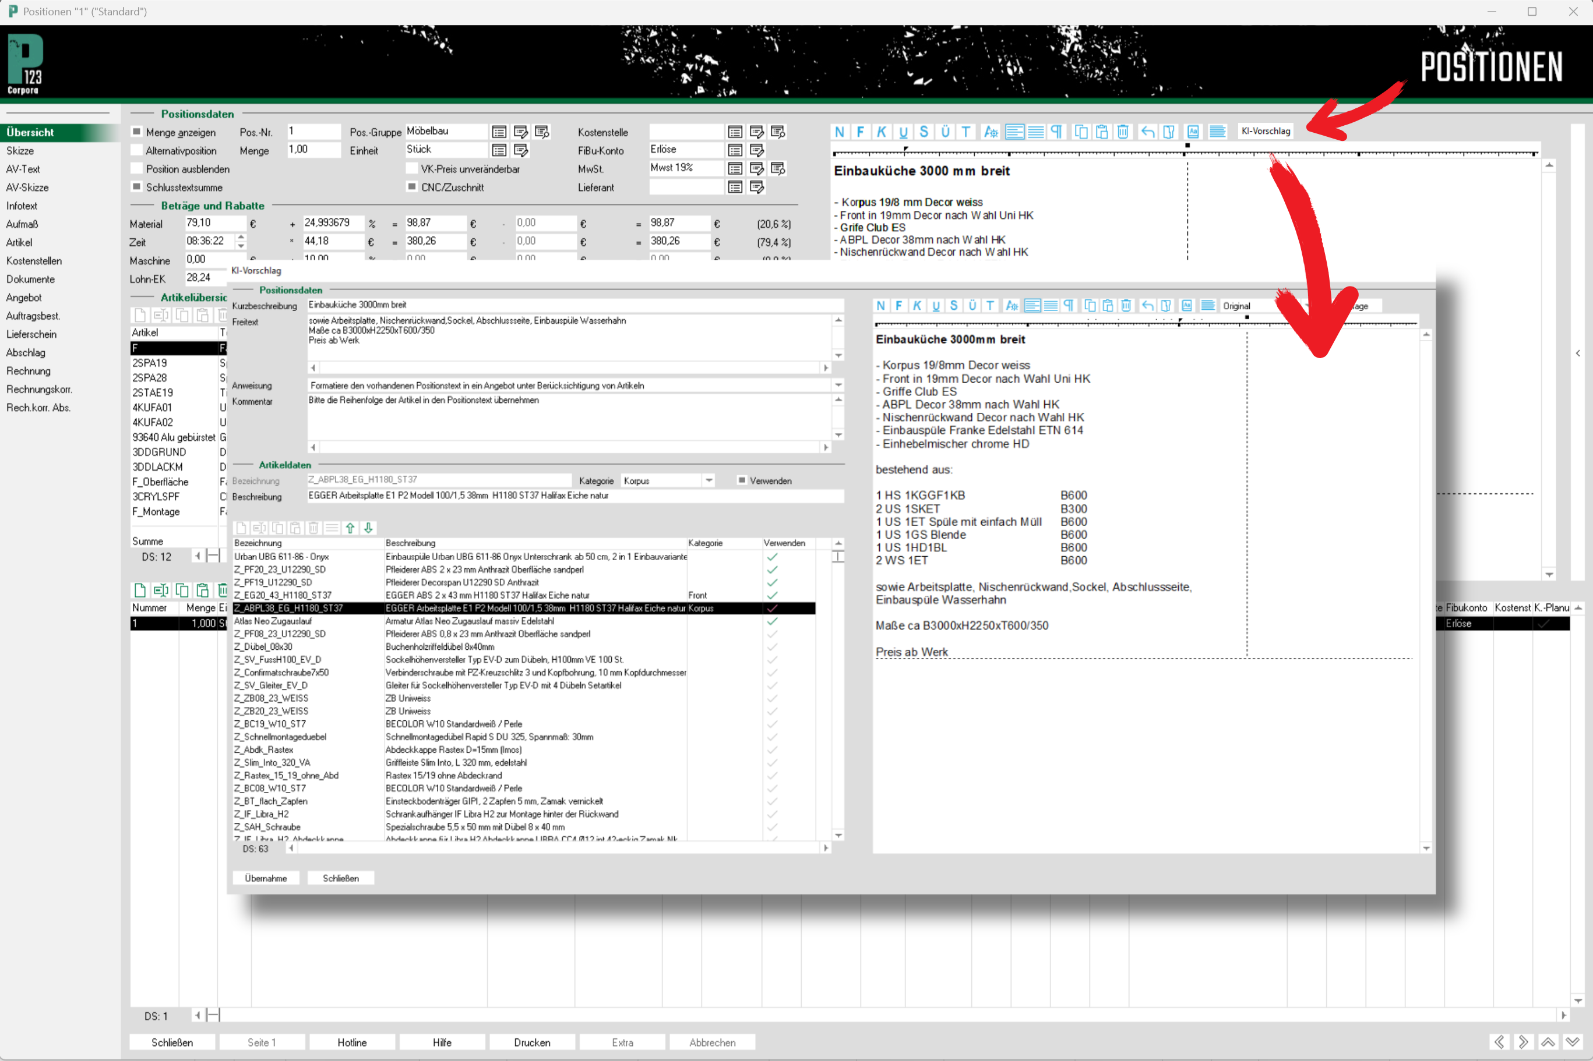The height and width of the screenshot is (1061, 1593).
Task: Open Rechnung in the left sidebar
Action: click(29, 371)
